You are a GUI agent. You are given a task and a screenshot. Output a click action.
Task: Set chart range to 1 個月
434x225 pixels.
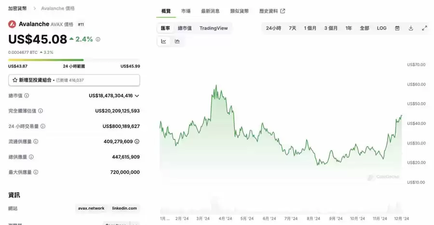tap(310, 28)
